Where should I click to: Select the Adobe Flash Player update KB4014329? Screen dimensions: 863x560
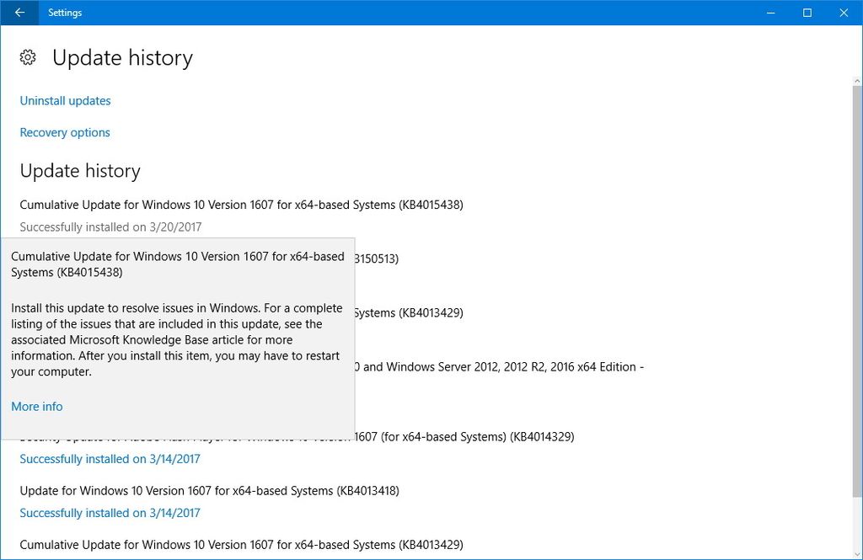click(x=464, y=436)
